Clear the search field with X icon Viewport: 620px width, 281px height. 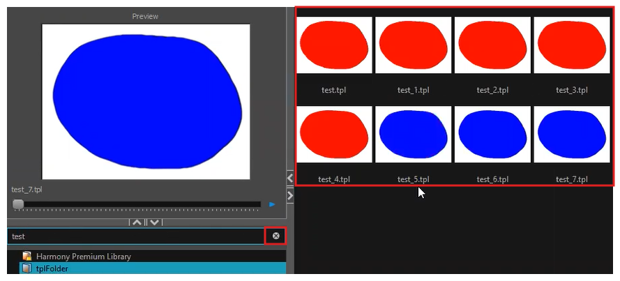pyautogui.click(x=275, y=236)
